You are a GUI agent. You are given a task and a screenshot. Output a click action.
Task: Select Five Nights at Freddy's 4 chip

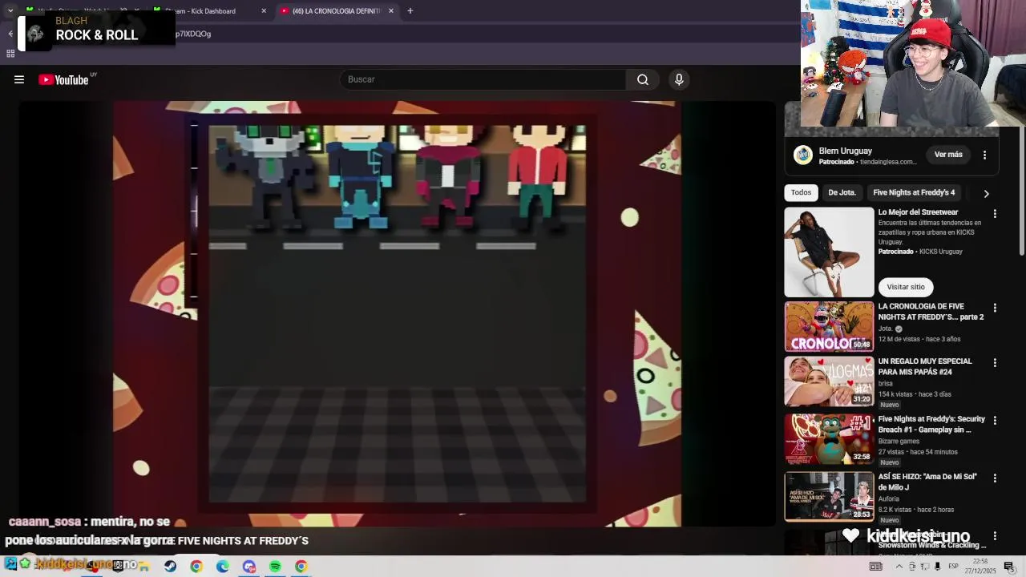pyautogui.click(x=914, y=192)
